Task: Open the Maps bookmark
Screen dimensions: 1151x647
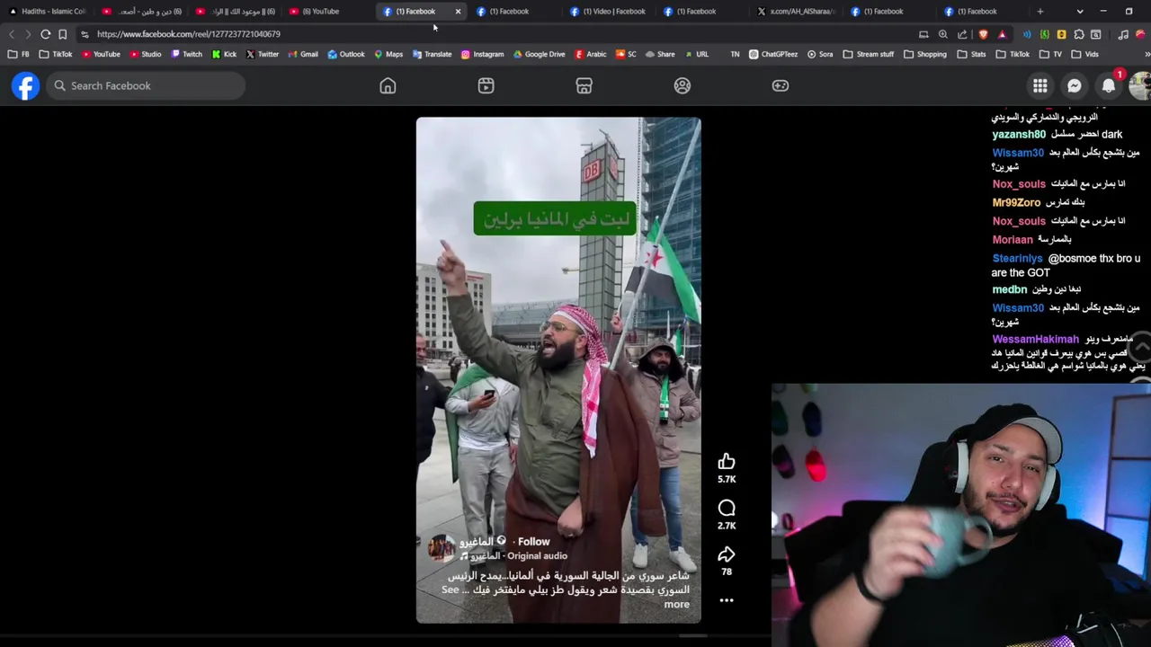Action: point(388,54)
